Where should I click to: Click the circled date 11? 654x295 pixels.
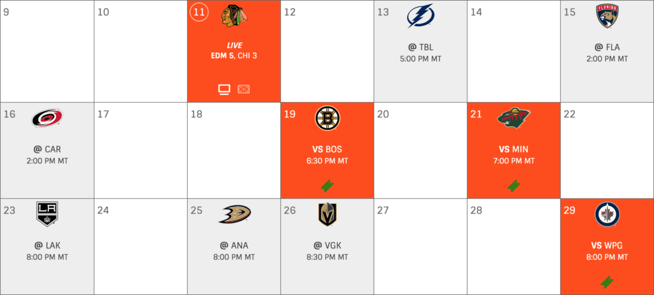(x=199, y=12)
